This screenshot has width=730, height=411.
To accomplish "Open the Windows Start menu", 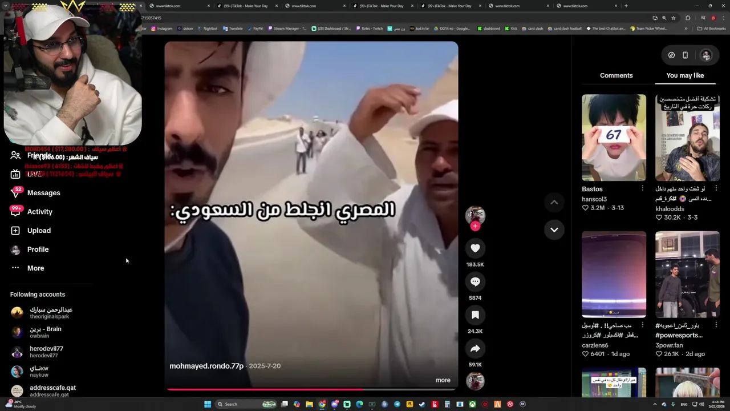I will [x=208, y=404].
